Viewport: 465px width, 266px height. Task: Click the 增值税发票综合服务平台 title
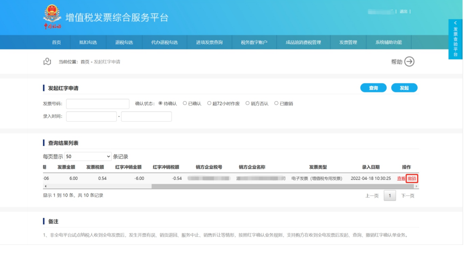[x=117, y=17]
